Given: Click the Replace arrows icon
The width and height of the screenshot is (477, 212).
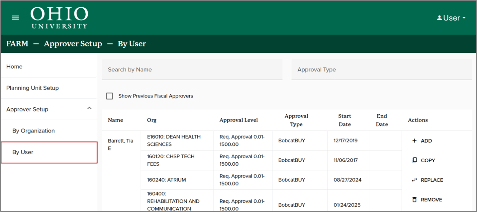Looking at the screenshot, I should 414,180.
